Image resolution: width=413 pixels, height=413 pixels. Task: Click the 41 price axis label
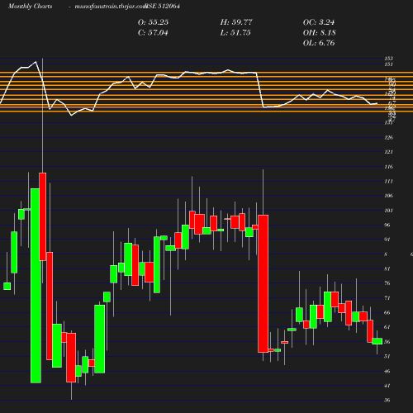click(387, 386)
